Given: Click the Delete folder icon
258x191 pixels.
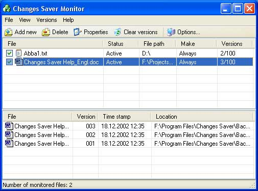Looking at the screenshot, I should 46,32.
